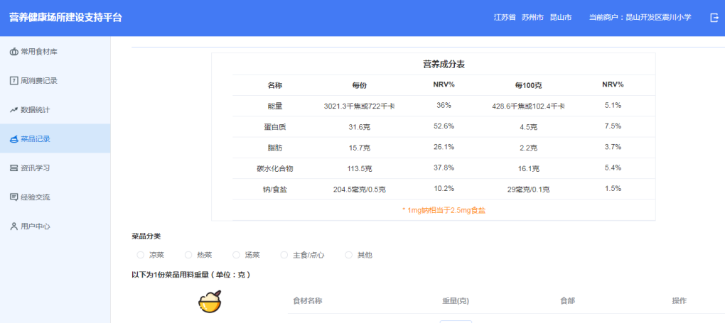This screenshot has height=323, width=725.
Task: Open 用户中心 from the sidebar menu
Action: pos(35,226)
